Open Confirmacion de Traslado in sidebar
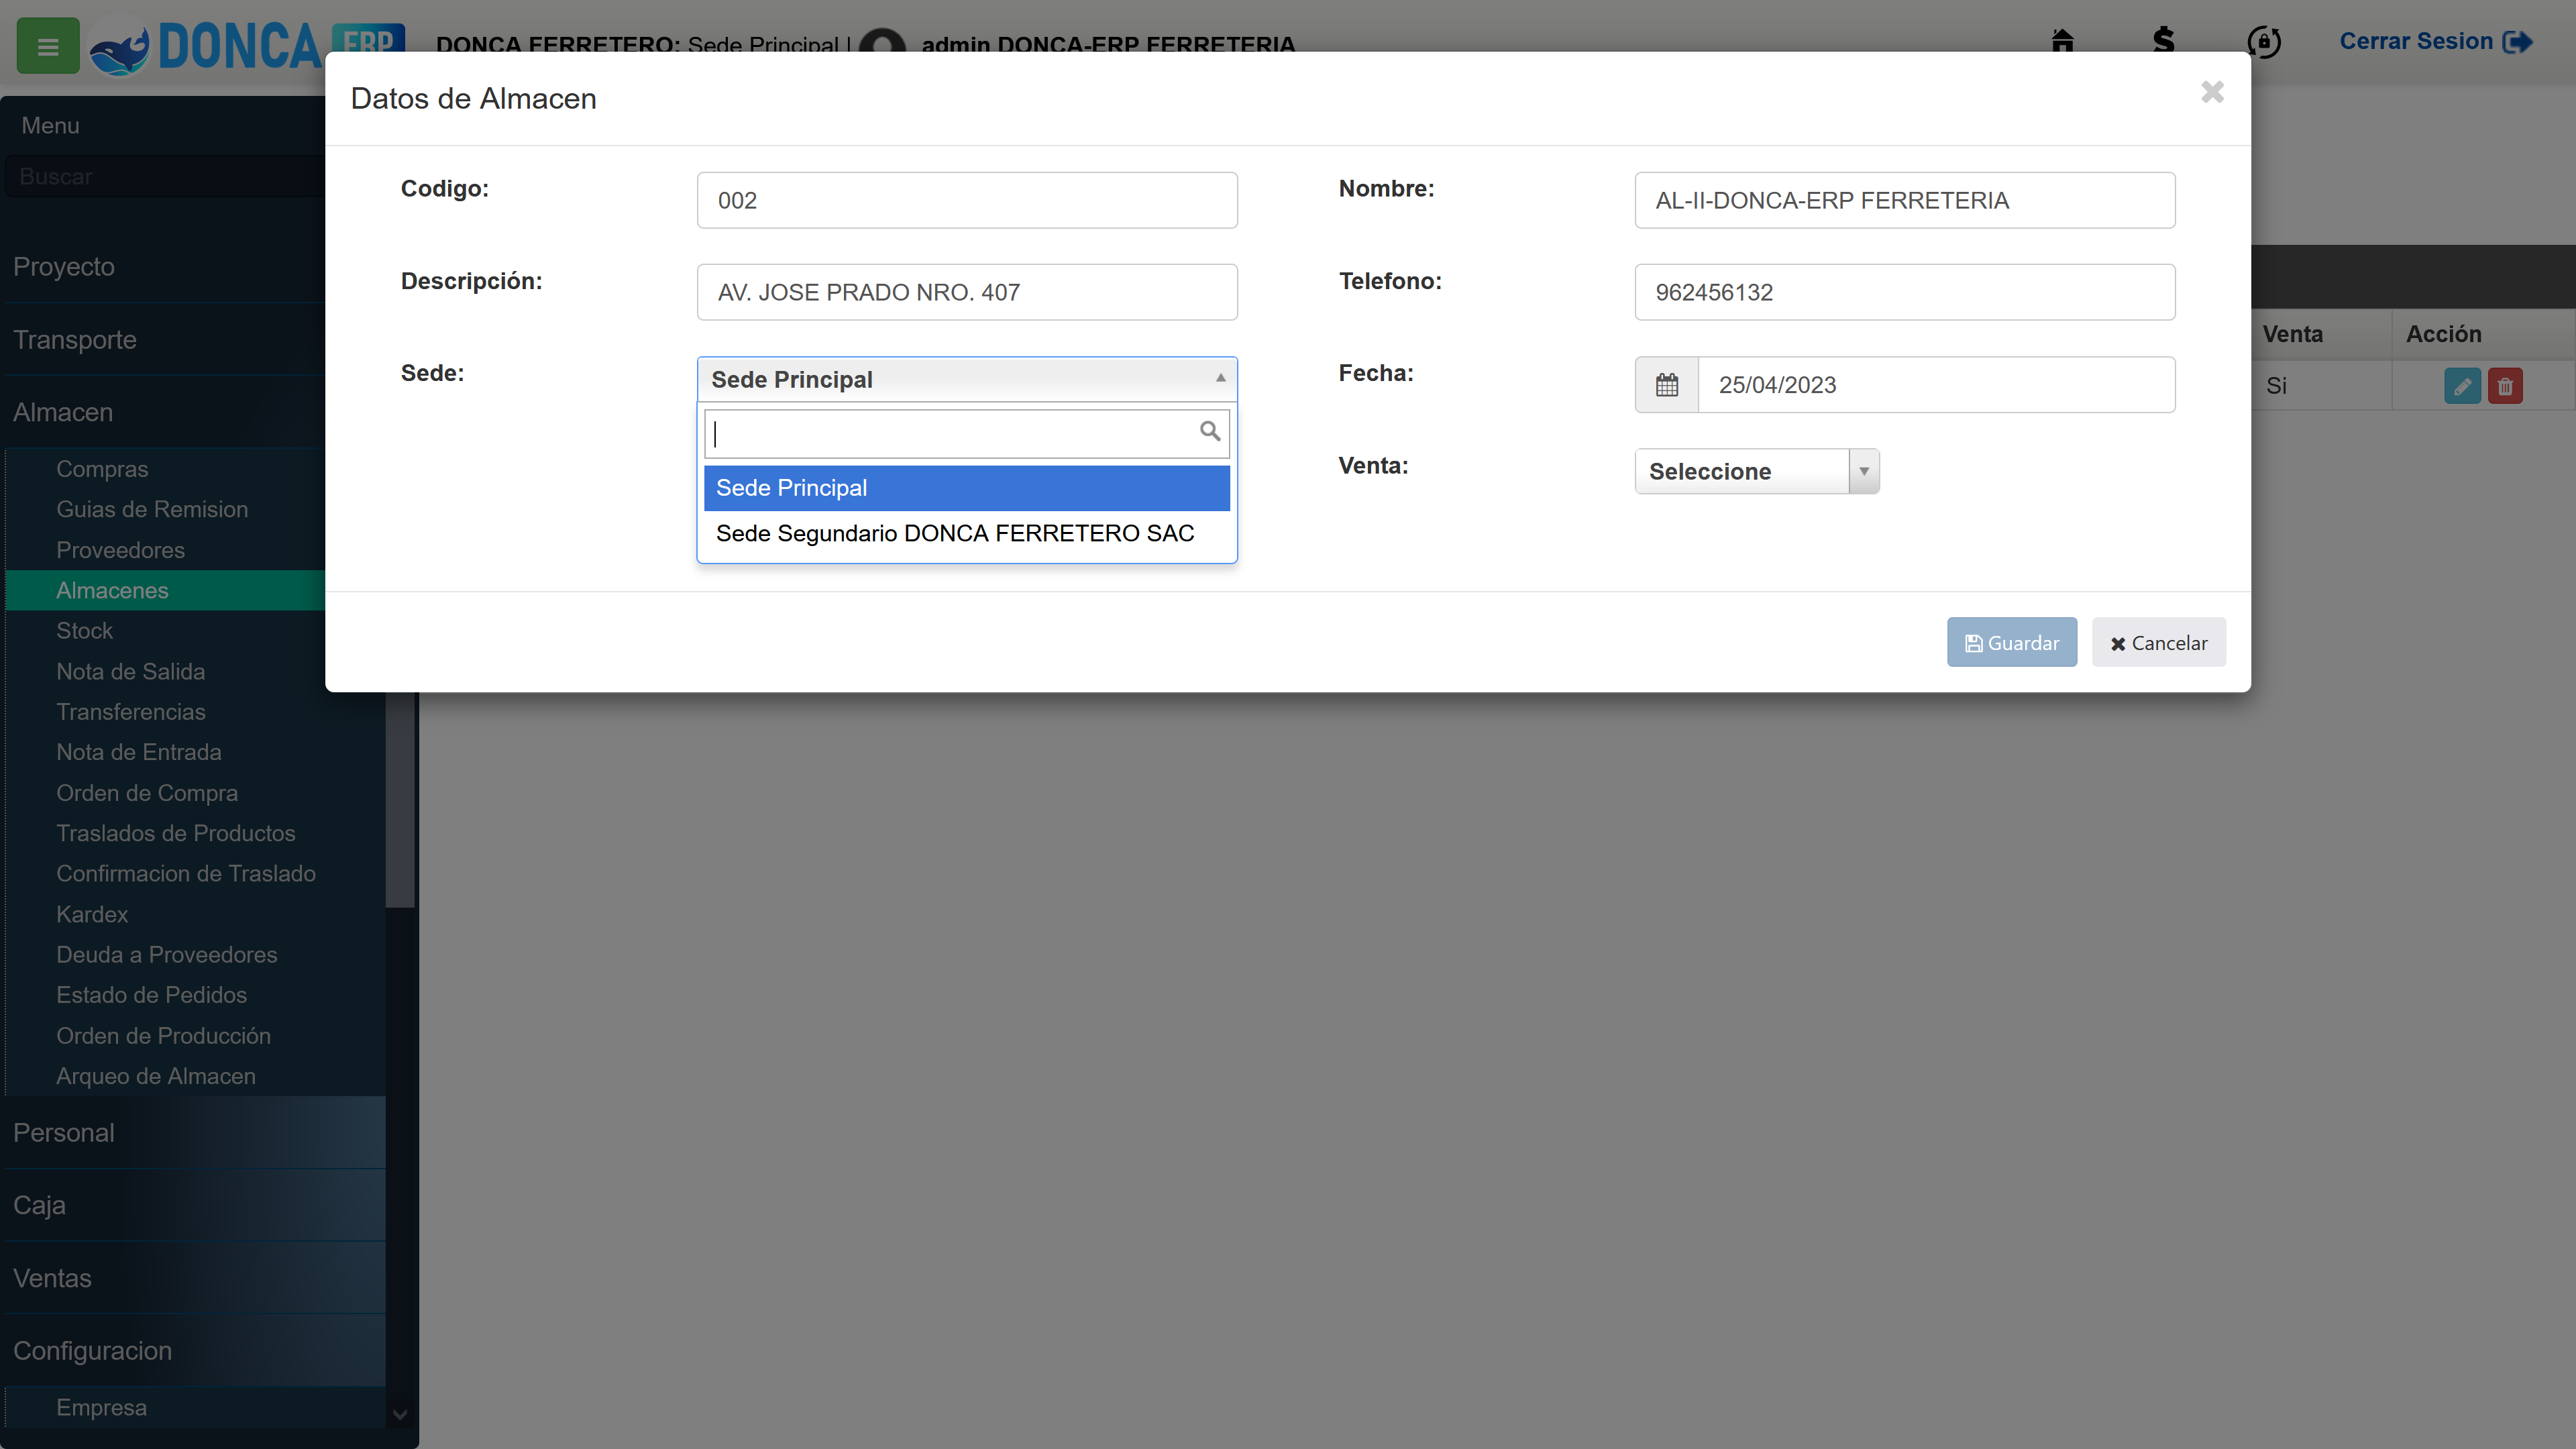 [186, 873]
